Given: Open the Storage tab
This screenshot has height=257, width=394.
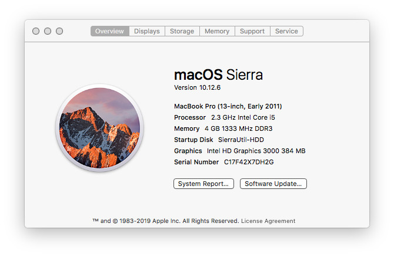Looking at the screenshot, I should point(182,31).
